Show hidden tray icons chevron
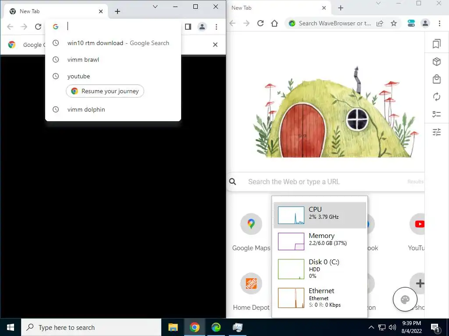 pos(371,327)
